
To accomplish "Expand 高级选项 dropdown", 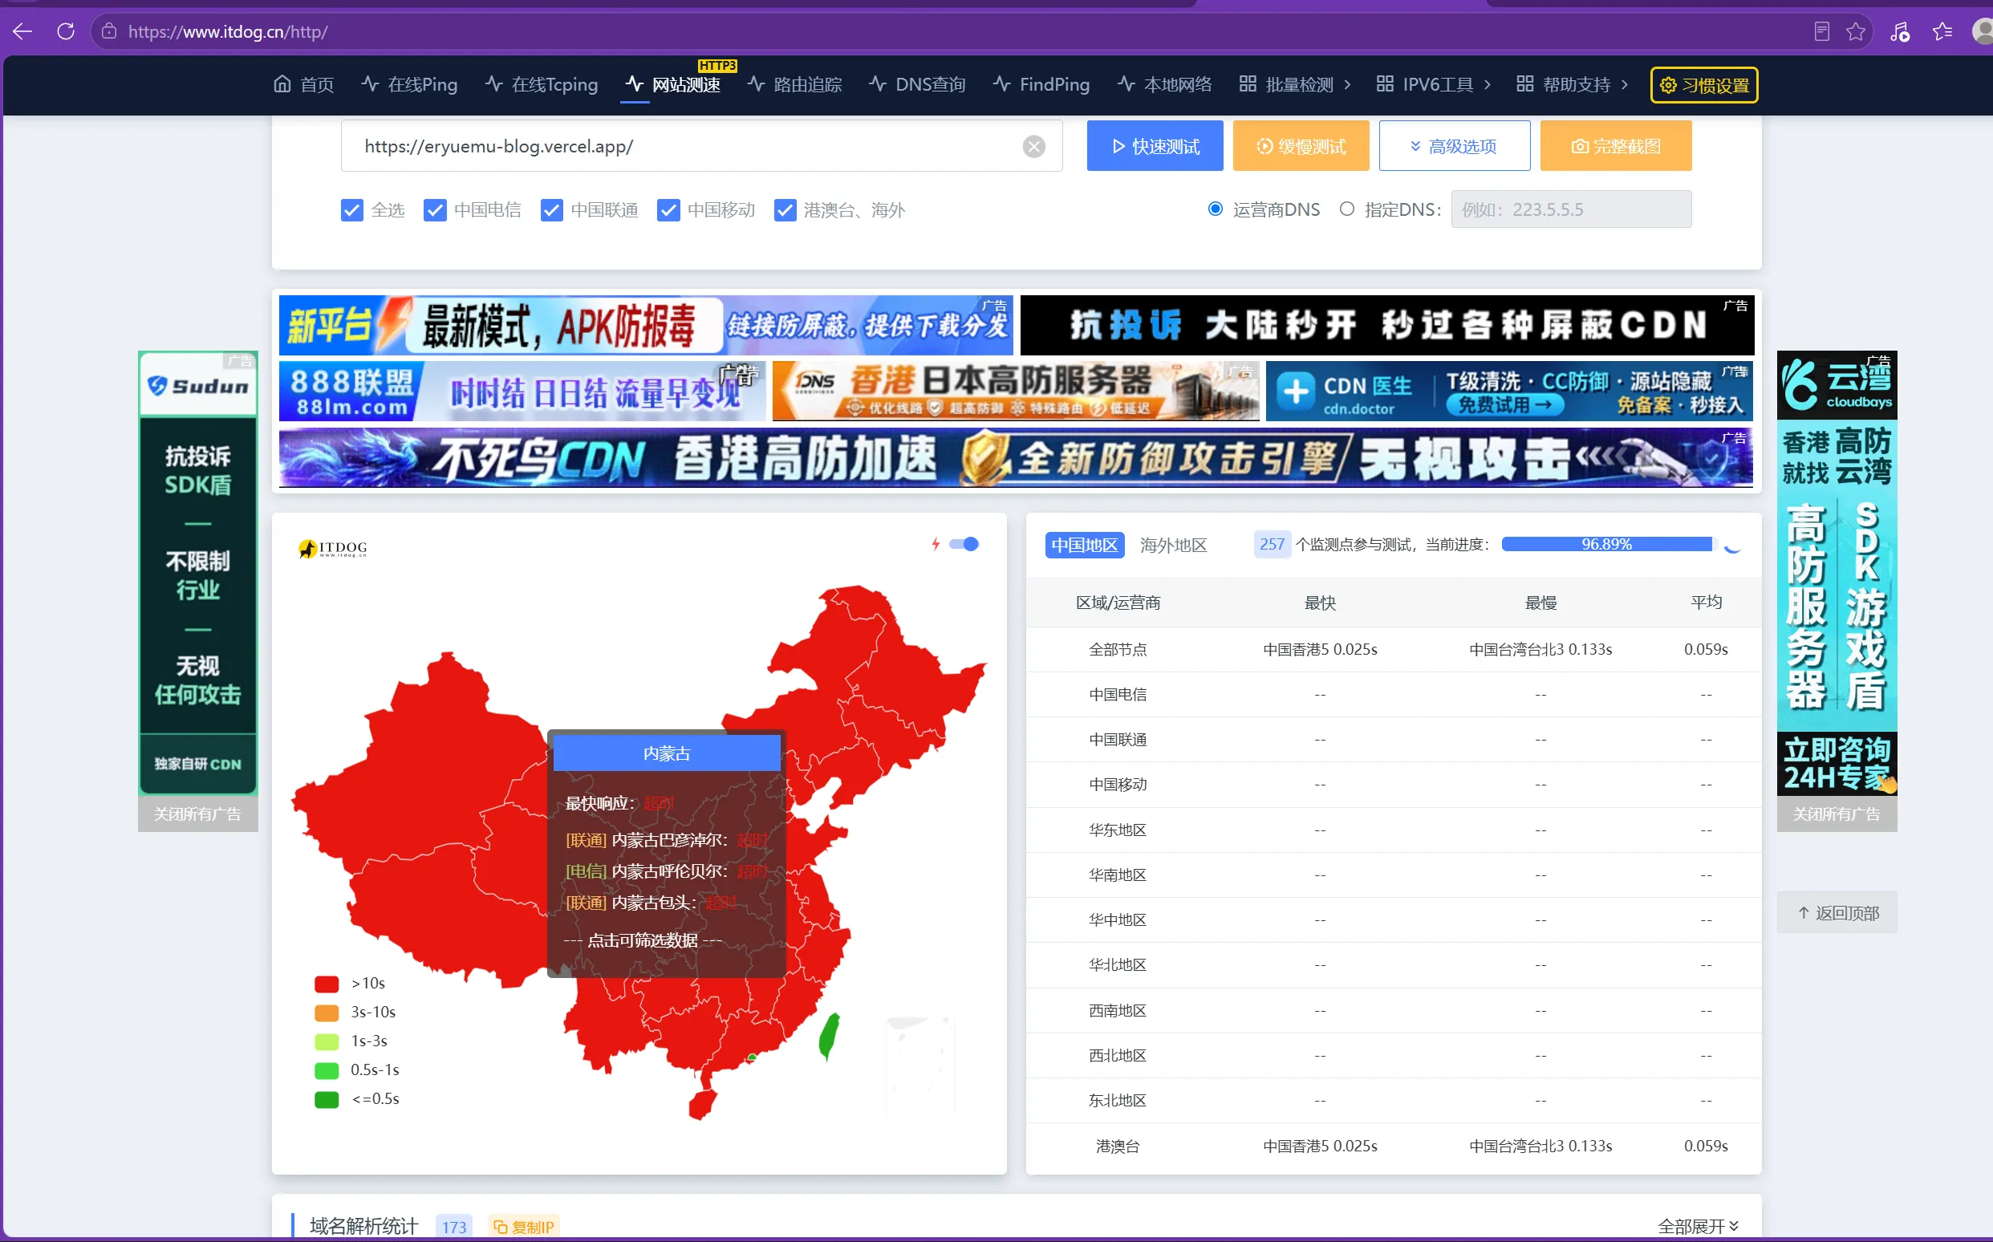I will [1454, 146].
